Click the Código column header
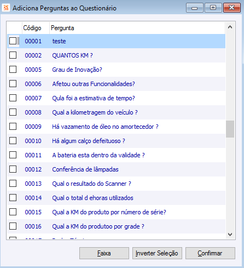Screen dimensions: 244x268 coord(32,28)
